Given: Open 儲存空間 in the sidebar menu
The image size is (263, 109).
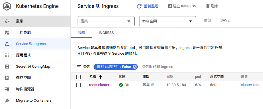Looking at the screenshot, I should tap(35, 78).
